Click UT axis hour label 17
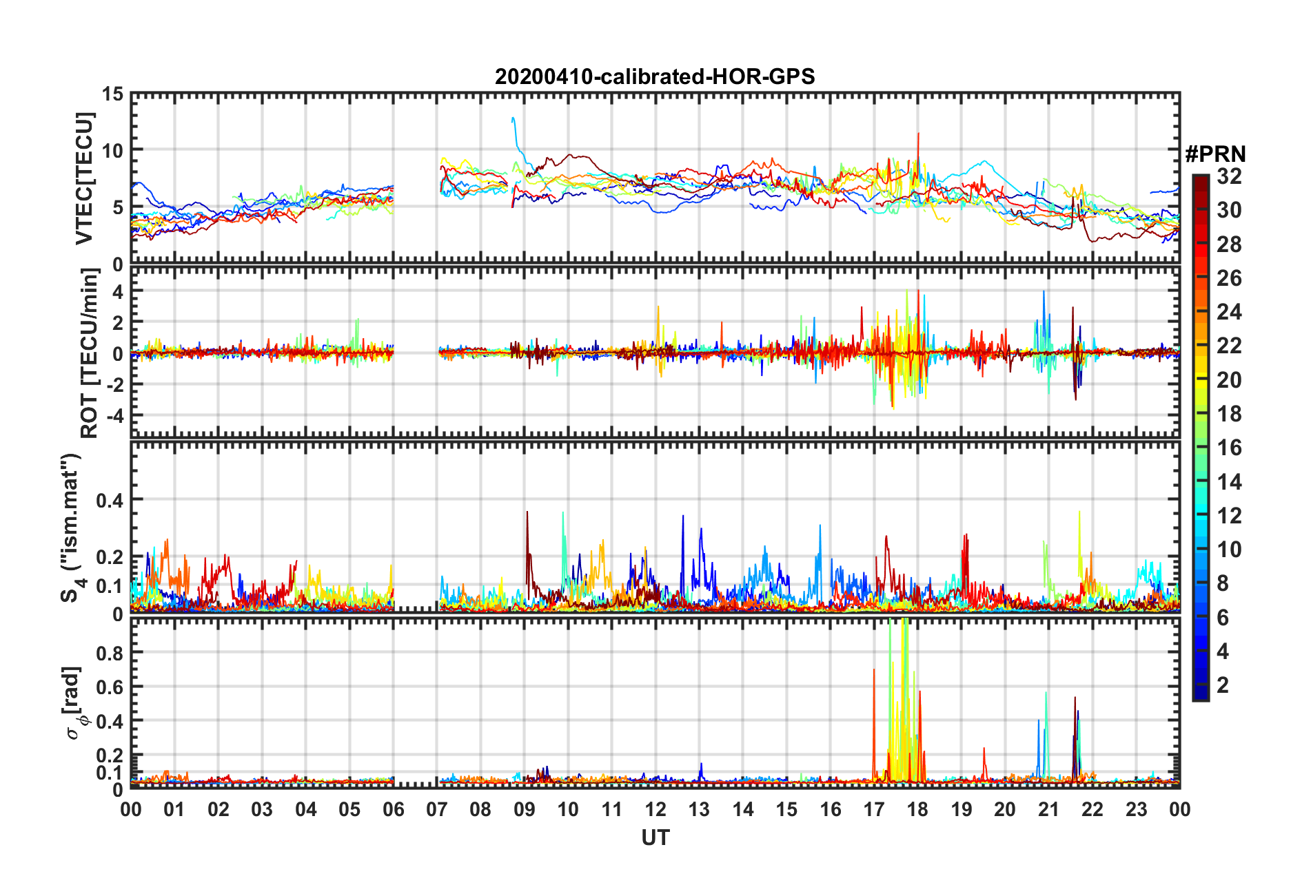Viewport: 1311px width, 876px height. pyautogui.click(x=874, y=809)
